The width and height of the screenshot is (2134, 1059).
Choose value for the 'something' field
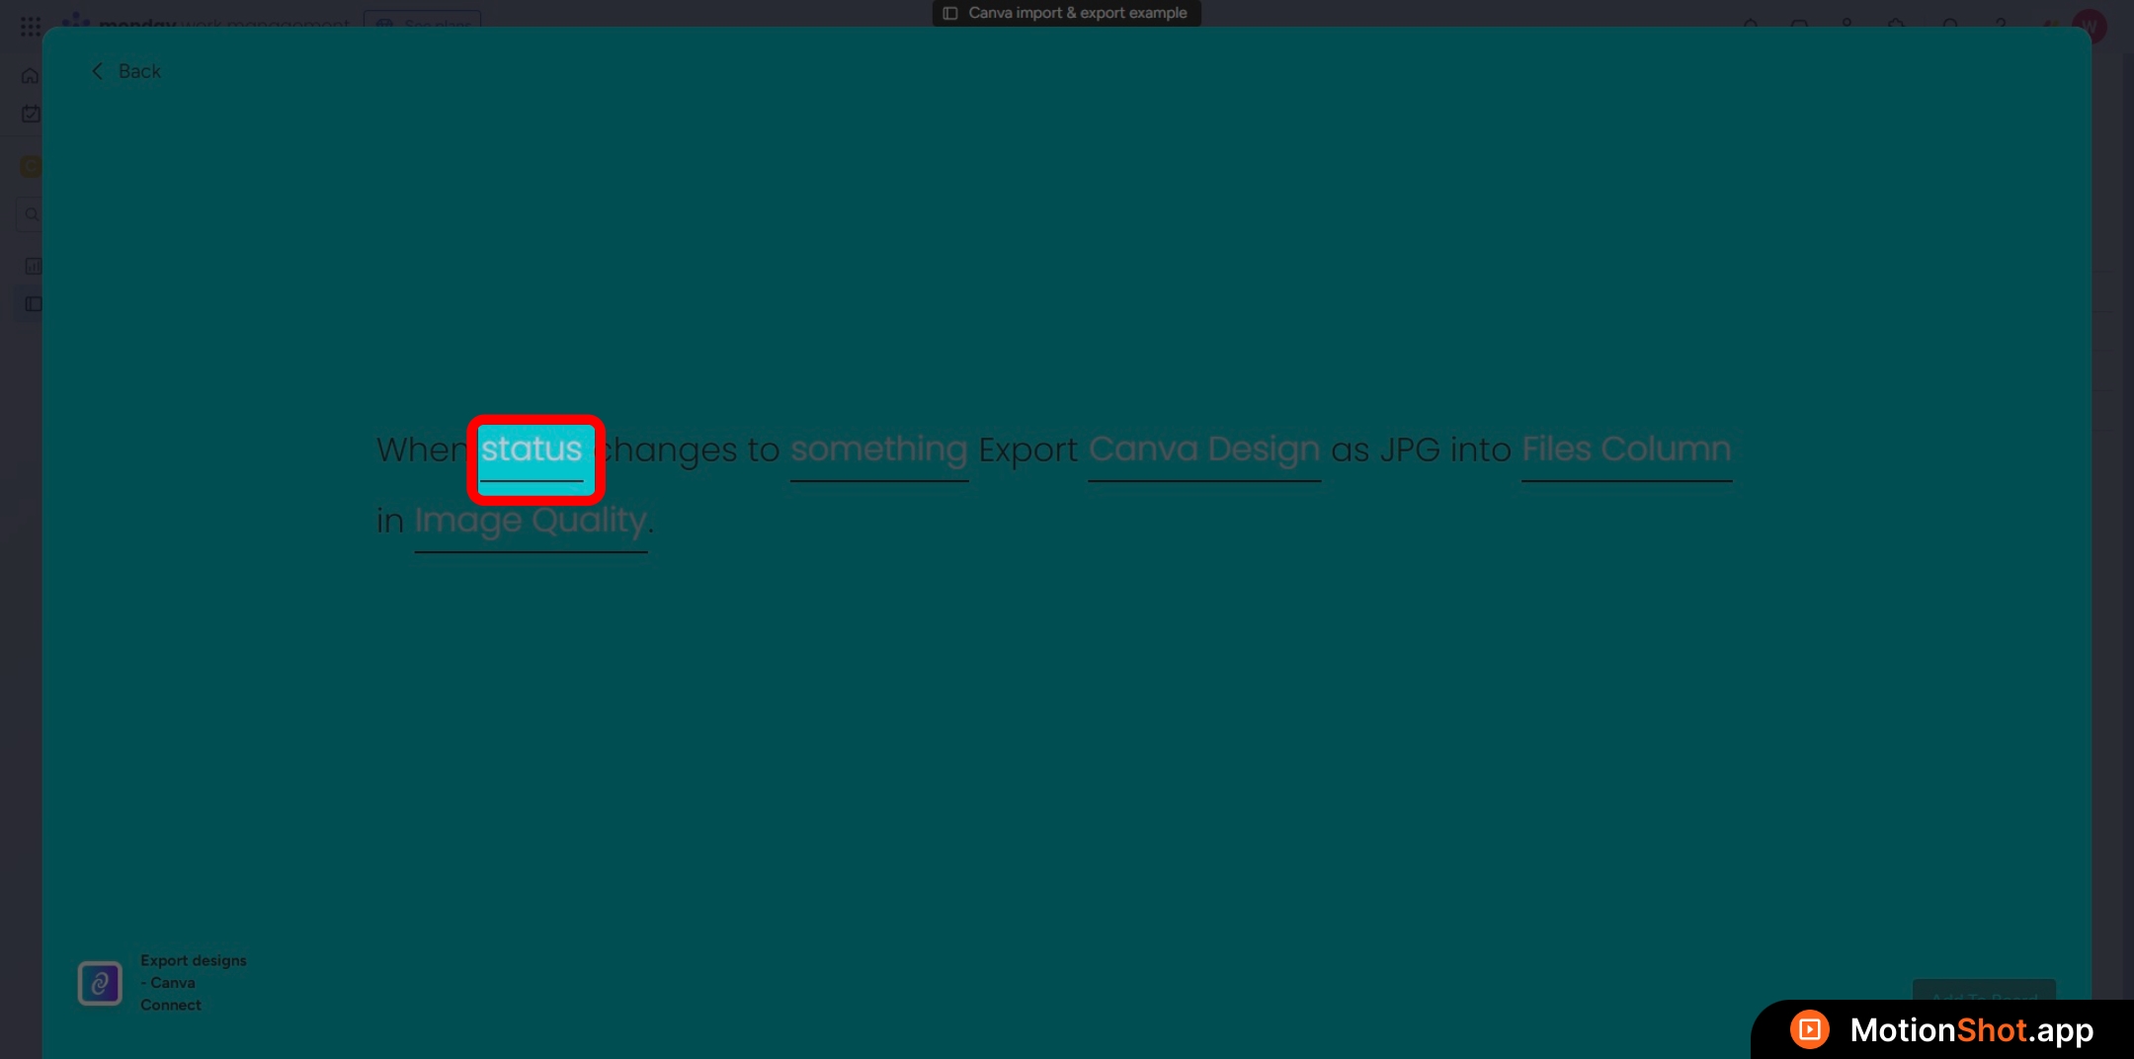(878, 450)
